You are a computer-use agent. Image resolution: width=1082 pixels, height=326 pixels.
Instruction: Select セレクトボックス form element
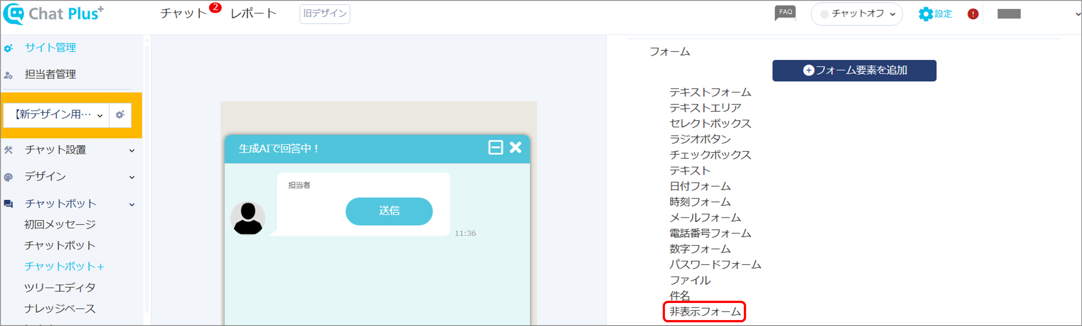tap(710, 124)
